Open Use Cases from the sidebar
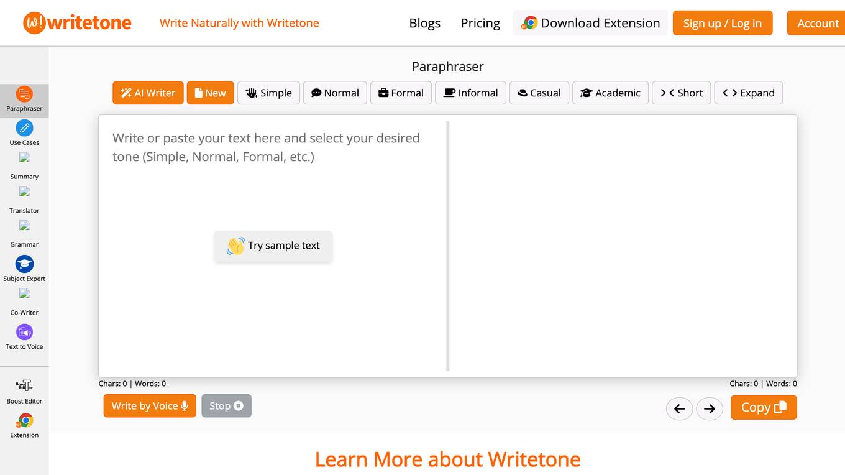This screenshot has height=475, width=845. coord(24,134)
